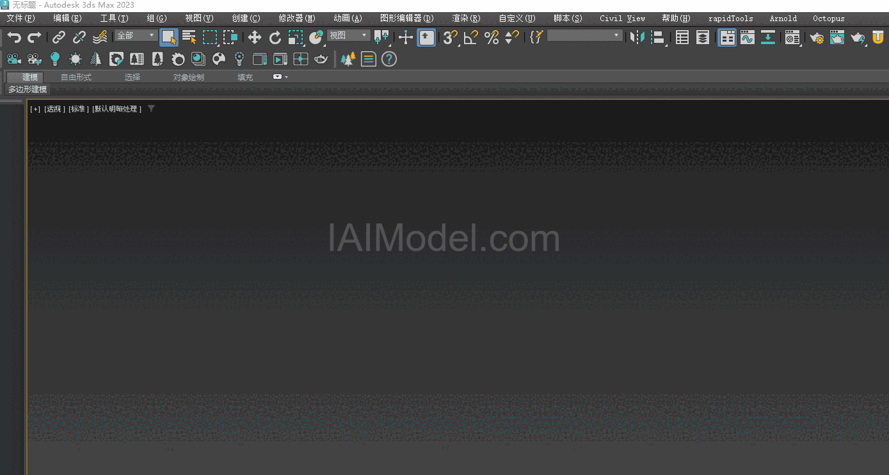Click the orange U icon at toolbar end

click(878, 37)
